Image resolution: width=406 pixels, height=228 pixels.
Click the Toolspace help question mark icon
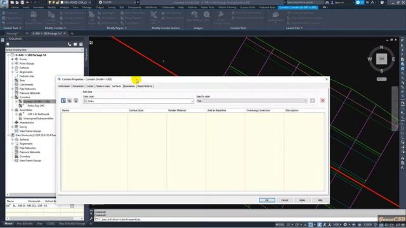81,44
